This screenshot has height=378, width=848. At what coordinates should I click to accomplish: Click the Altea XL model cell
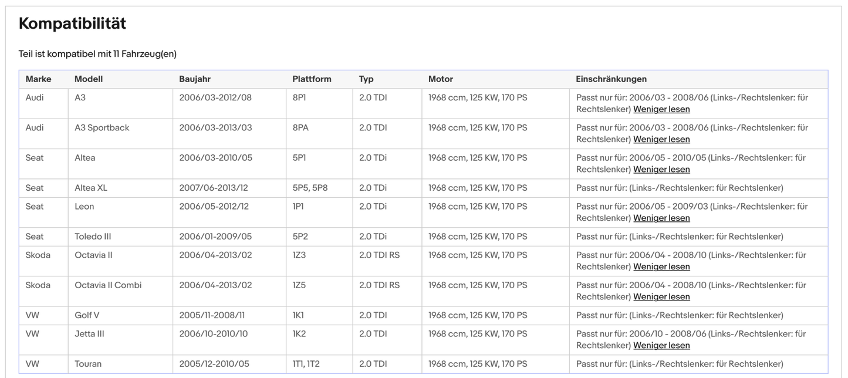[x=91, y=188]
